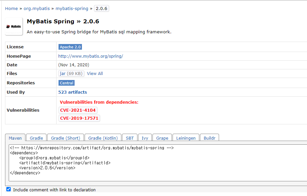Click inside the Maven dependency text area
Screen dimensions: 307x196
click(x=158, y=163)
